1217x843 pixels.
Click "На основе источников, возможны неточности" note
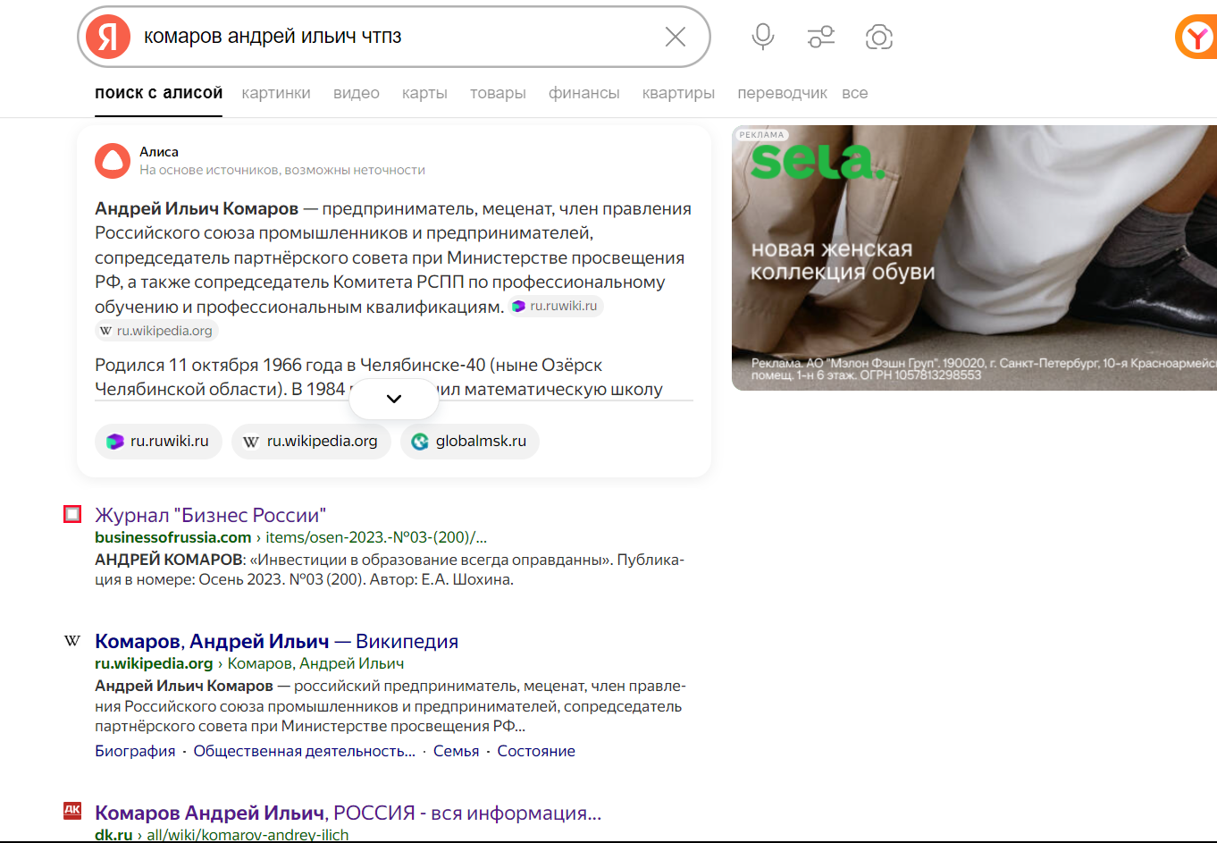[282, 170]
